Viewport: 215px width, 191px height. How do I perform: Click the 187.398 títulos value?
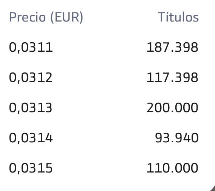[172, 47]
